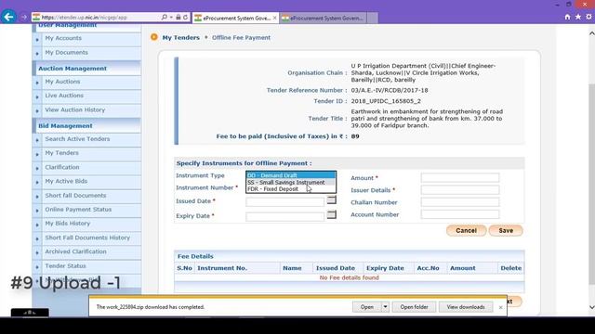Viewport: 595px width, 334px height.
Task: Click the Amount input field
Action: tap(460, 177)
